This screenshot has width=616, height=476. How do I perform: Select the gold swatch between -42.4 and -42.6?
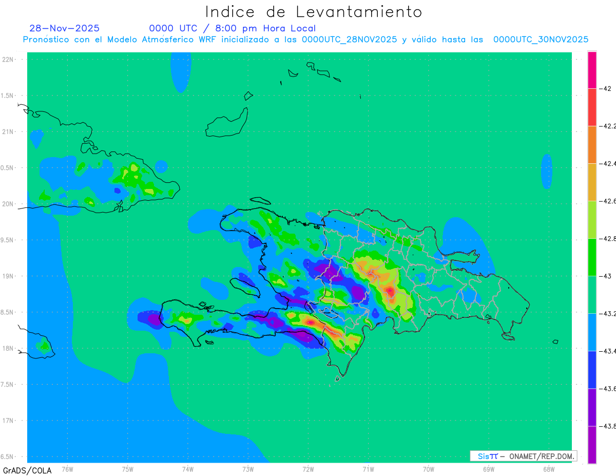(592, 182)
